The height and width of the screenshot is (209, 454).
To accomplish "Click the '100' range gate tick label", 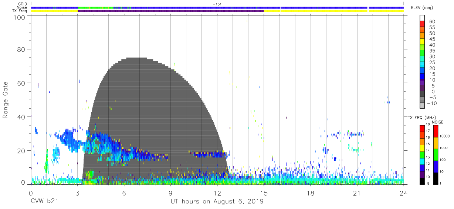I will tap(19, 17).
